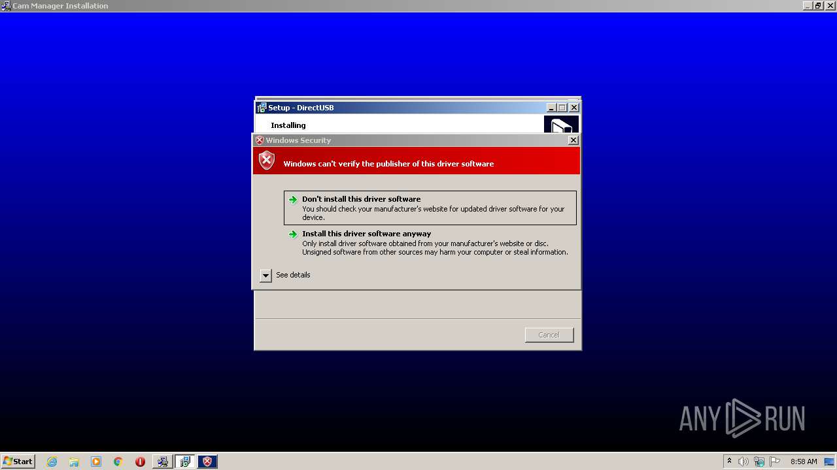Open the Start menu
This screenshot has width=837, height=470.
click(18, 462)
